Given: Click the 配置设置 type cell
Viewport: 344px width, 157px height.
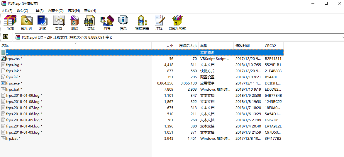Looking at the screenshot, I should coord(207,77).
